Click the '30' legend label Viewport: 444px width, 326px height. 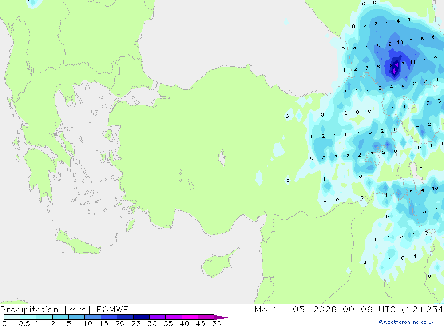point(152,323)
